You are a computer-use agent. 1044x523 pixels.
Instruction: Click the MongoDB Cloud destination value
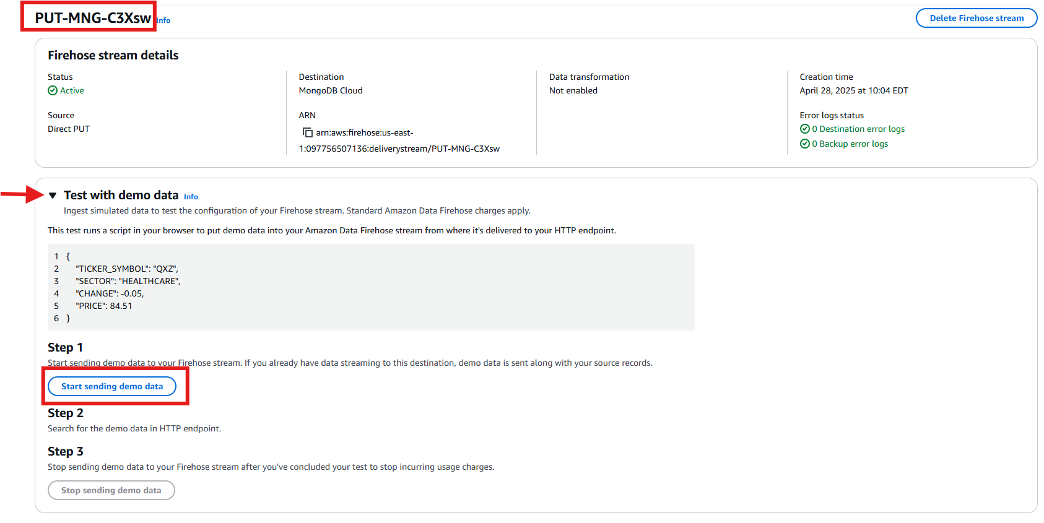[331, 90]
